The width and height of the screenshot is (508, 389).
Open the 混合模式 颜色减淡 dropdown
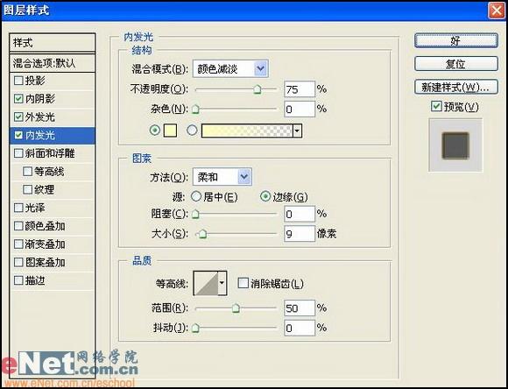tap(230, 68)
